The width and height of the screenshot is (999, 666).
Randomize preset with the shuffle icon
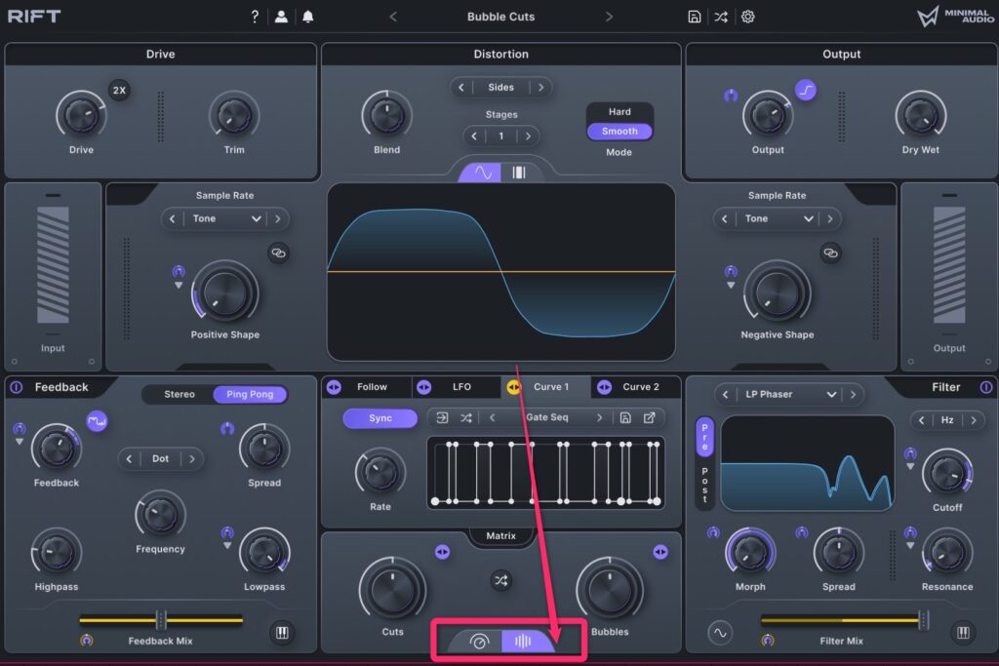tap(721, 17)
